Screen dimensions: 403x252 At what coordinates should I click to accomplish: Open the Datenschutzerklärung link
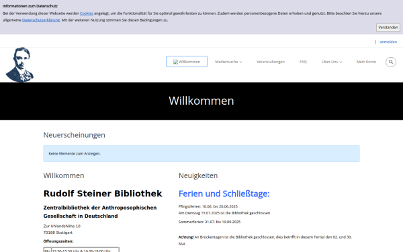click(41, 20)
